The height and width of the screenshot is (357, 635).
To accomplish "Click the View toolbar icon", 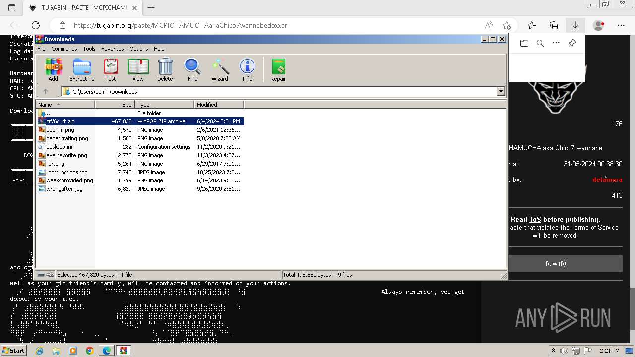I will pyautogui.click(x=138, y=70).
